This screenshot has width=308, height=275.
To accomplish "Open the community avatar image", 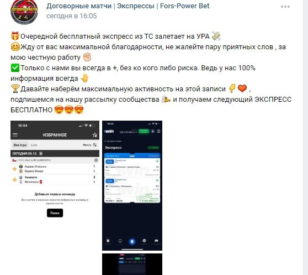I will pyautogui.click(x=24, y=12).
